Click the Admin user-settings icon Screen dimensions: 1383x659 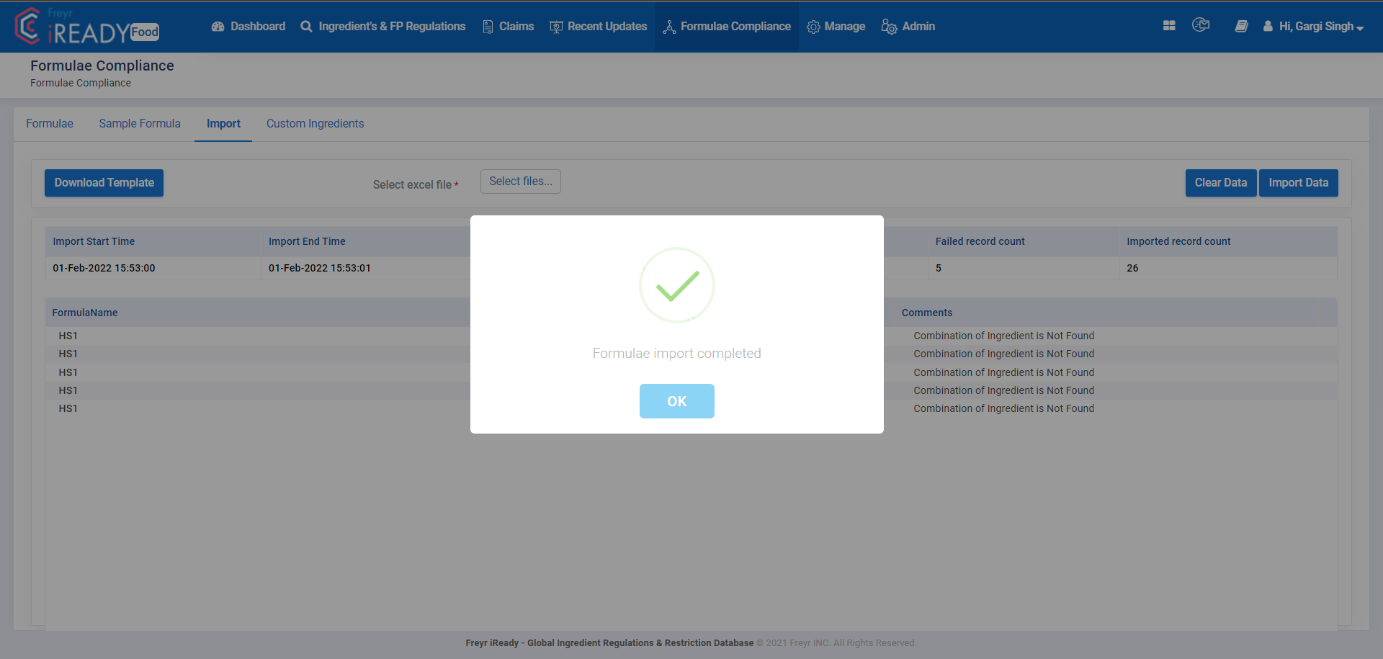[x=888, y=26]
